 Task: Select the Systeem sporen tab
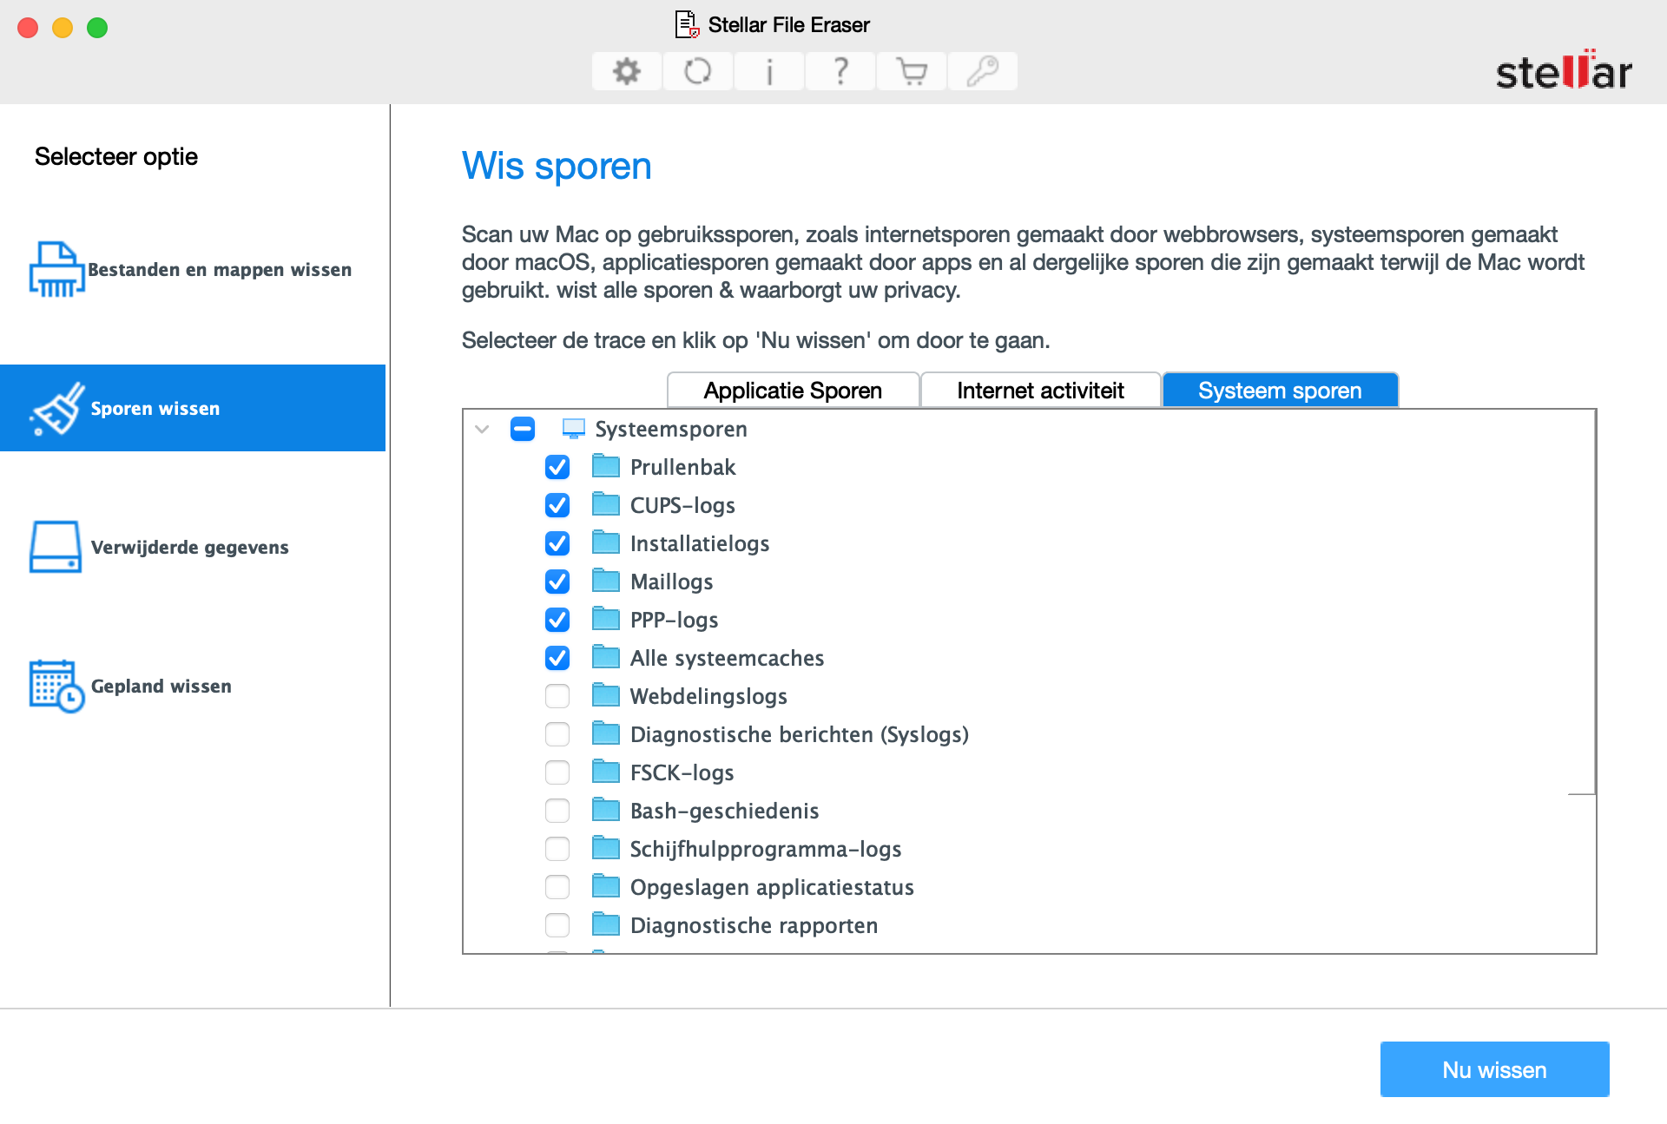tap(1280, 391)
